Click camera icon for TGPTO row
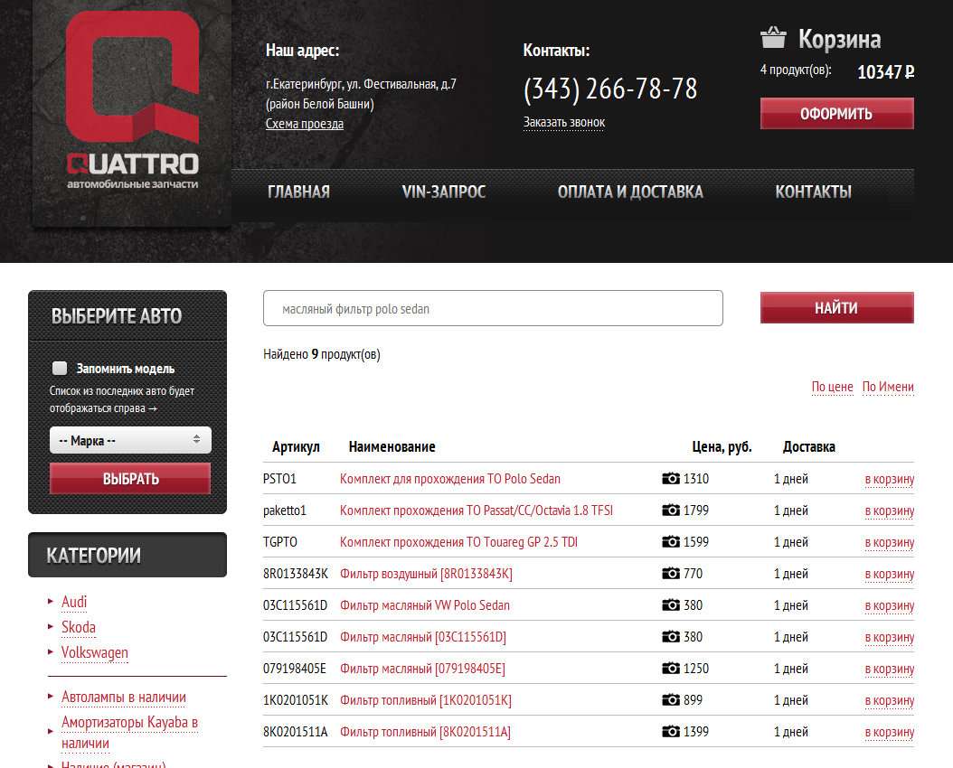 click(x=671, y=541)
